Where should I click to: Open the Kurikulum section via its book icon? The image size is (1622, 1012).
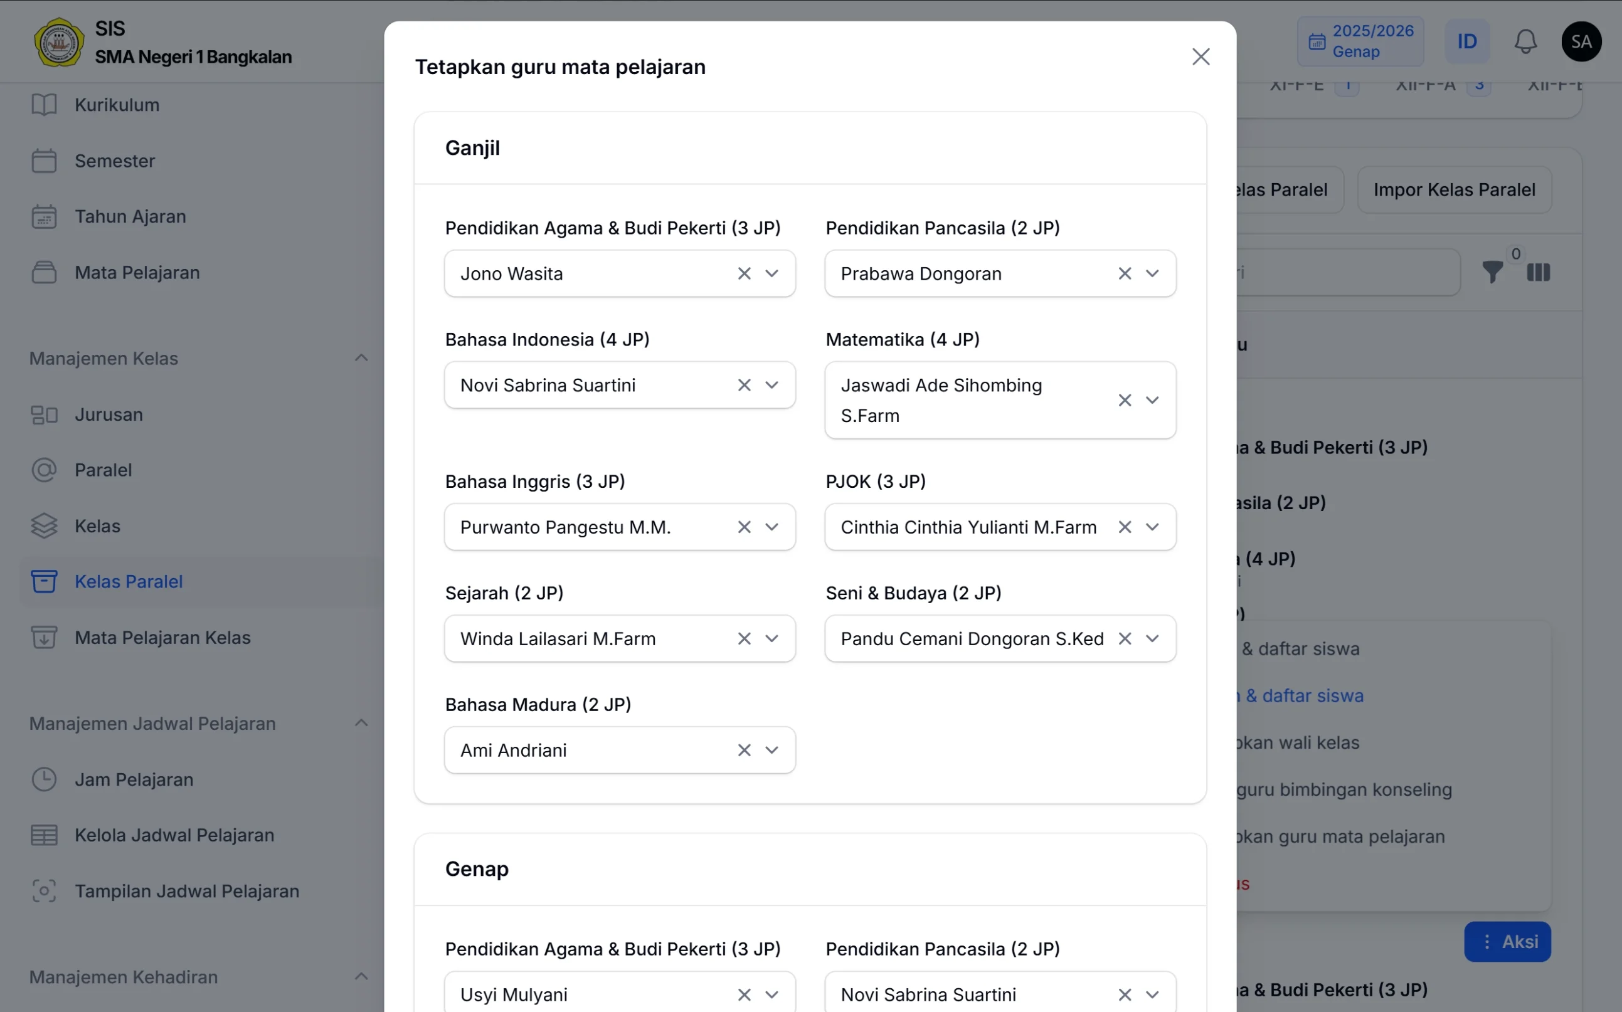44,105
